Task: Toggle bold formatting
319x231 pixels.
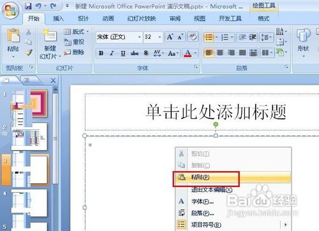Action: (101, 53)
